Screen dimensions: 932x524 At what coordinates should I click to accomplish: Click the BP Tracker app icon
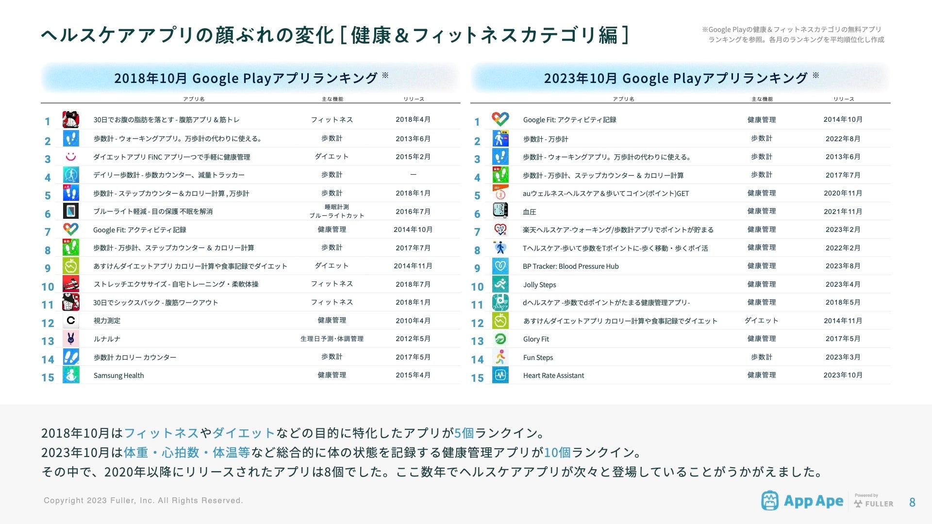click(x=500, y=266)
